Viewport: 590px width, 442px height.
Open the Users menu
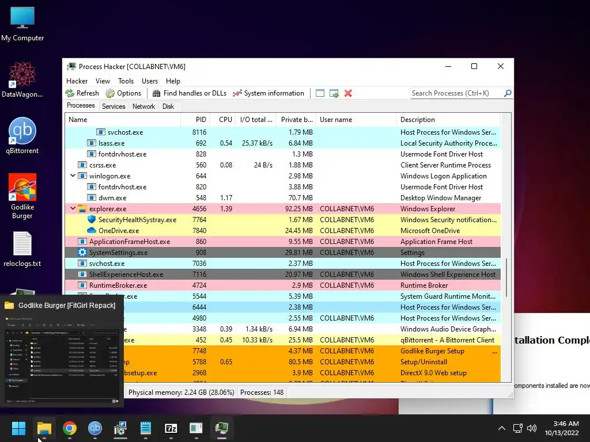click(x=150, y=81)
